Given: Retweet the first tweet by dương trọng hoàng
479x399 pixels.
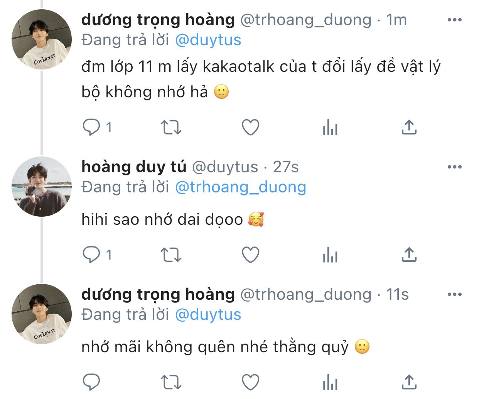Looking at the screenshot, I should pos(171,127).
